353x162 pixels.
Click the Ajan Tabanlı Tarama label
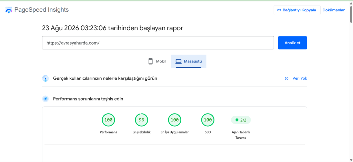pos(241,135)
